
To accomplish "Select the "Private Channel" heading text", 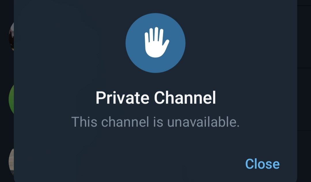I will pyautogui.click(x=156, y=98).
